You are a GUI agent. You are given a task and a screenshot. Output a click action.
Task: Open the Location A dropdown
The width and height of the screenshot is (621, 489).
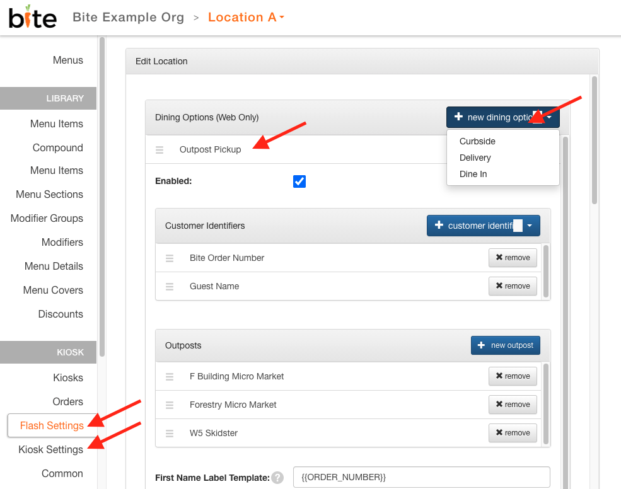point(246,17)
